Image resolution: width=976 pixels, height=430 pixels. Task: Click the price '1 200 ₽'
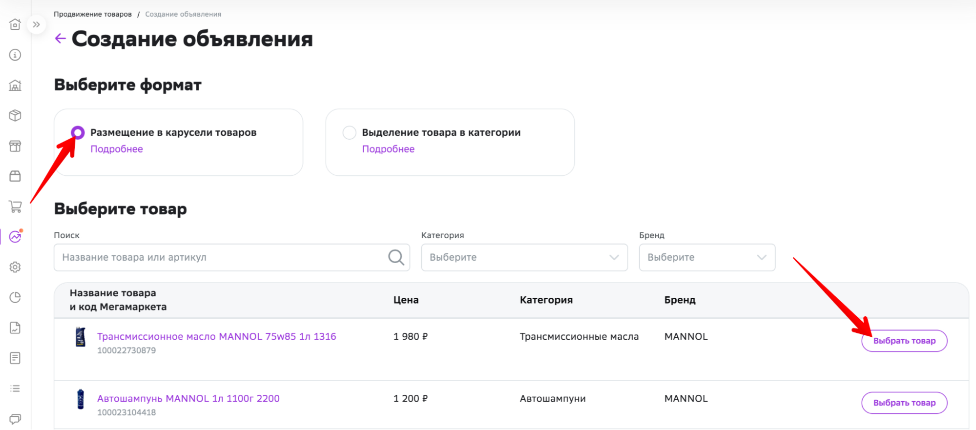[411, 398]
